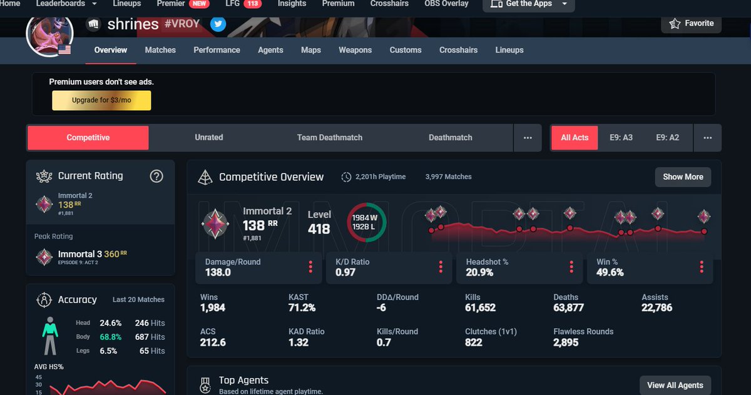Screen dimensions: 751x395
Task: Open the Headshot % three-dot menu
Action: point(571,267)
